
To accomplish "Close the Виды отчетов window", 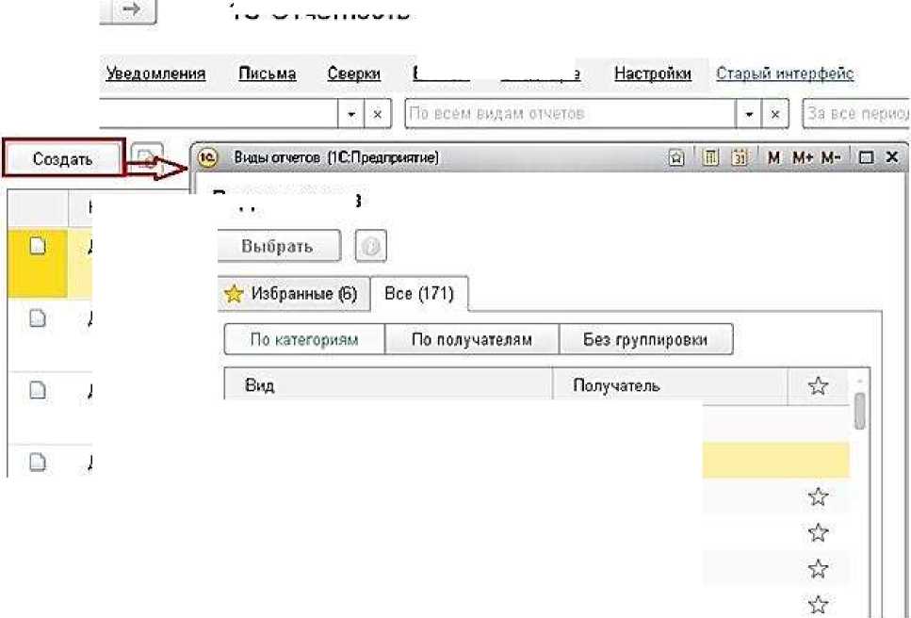I will pyautogui.click(x=892, y=156).
